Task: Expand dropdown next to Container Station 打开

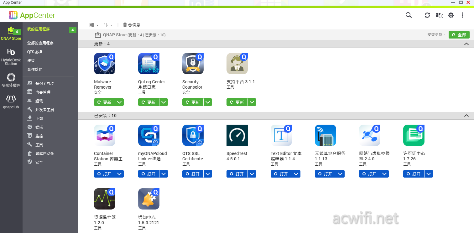Action: (x=120, y=174)
